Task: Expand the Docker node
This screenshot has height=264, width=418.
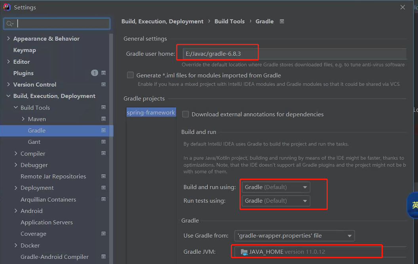Action: [16, 245]
